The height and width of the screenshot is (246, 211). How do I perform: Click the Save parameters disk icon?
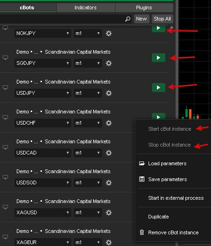pyautogui.click(x=142, y=179)
